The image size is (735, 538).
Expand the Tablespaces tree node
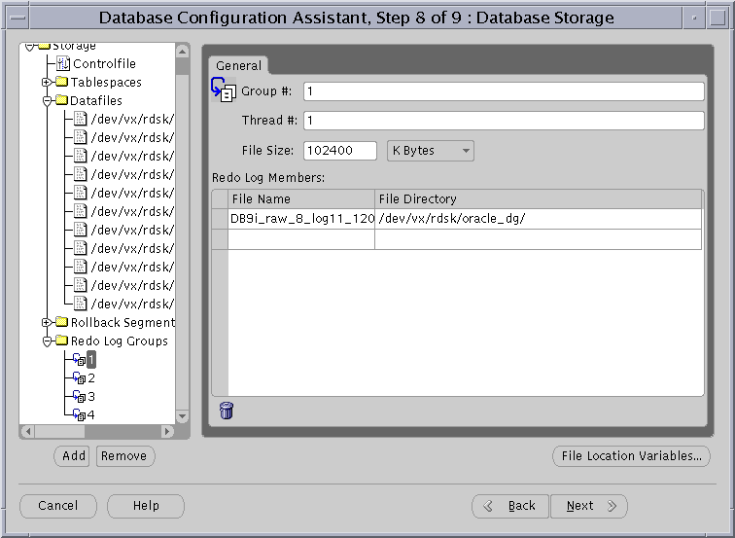point(47,83)
